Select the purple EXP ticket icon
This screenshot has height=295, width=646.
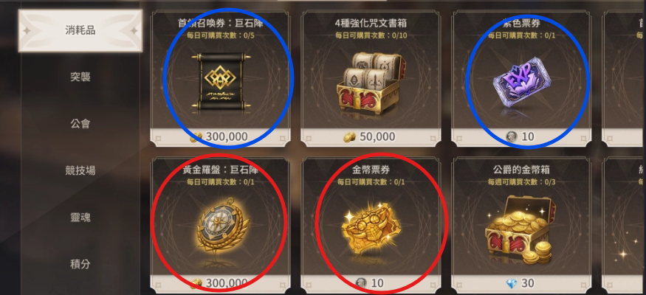522,82
